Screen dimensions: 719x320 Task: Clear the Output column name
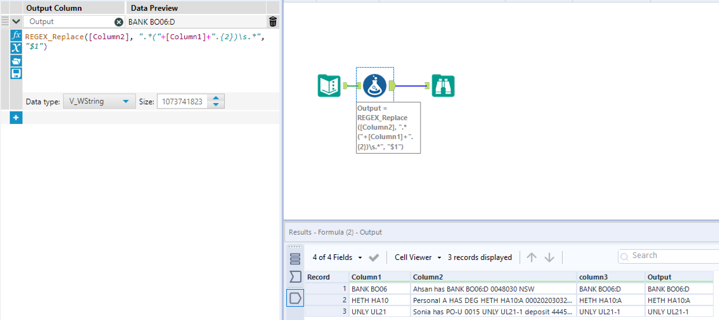click(x=119, y=22)
